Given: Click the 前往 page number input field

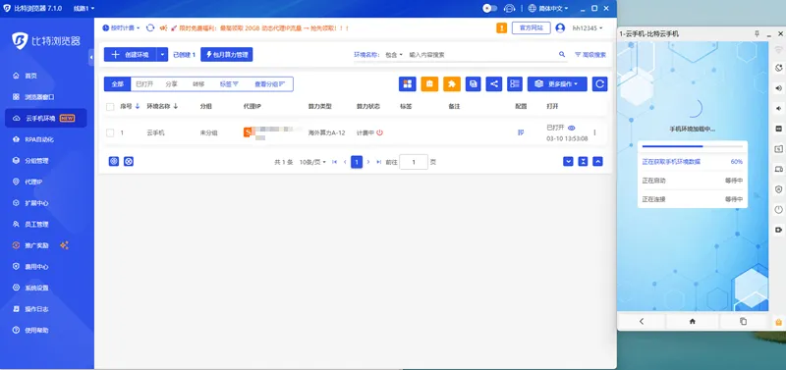Looking at the screenshot, I should 414,162.
